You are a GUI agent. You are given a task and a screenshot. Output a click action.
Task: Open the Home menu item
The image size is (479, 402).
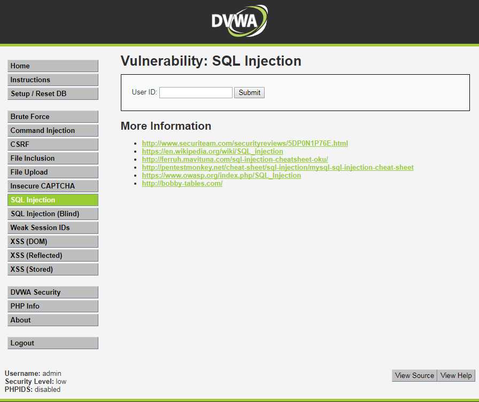[53, 66]
